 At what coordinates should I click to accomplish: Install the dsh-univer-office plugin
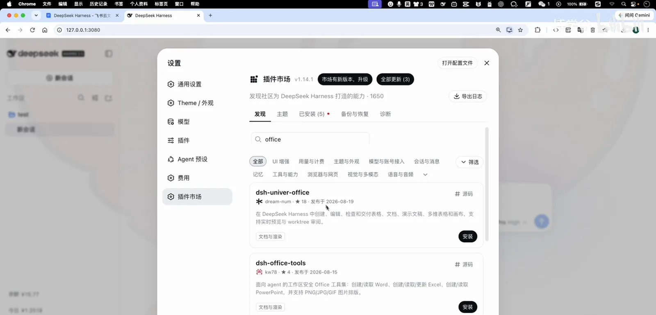468,236
